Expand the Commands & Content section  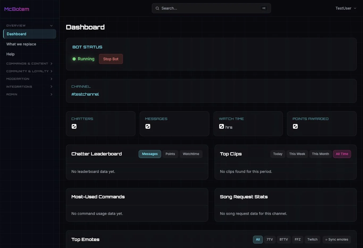click(29, 63)
